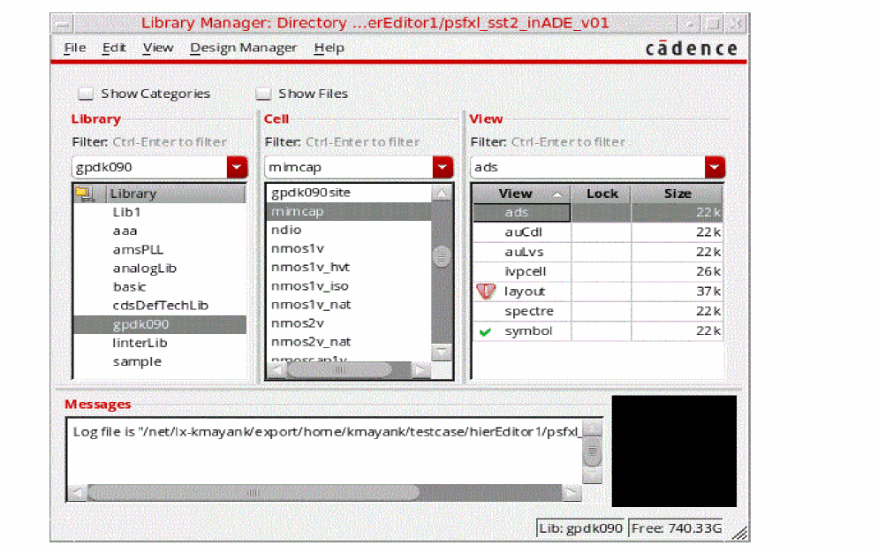The image size is (878, 546).
Task: Sort by the Size column header
Action: [x=677, y=193]
